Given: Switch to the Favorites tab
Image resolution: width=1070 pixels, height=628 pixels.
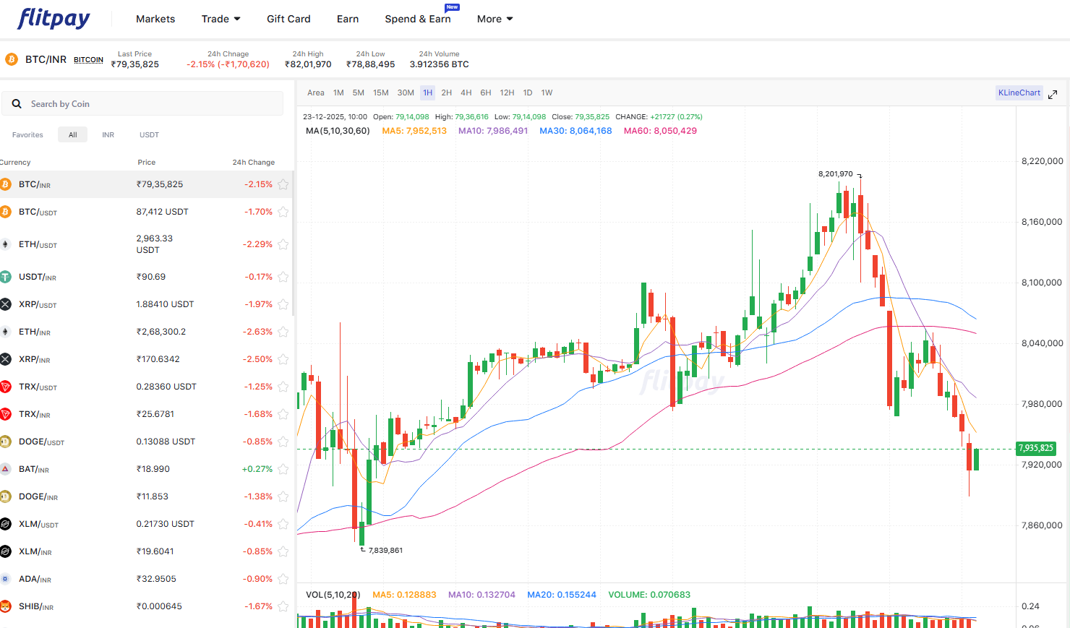Looking at the screenshot, I should coord(27,134).
